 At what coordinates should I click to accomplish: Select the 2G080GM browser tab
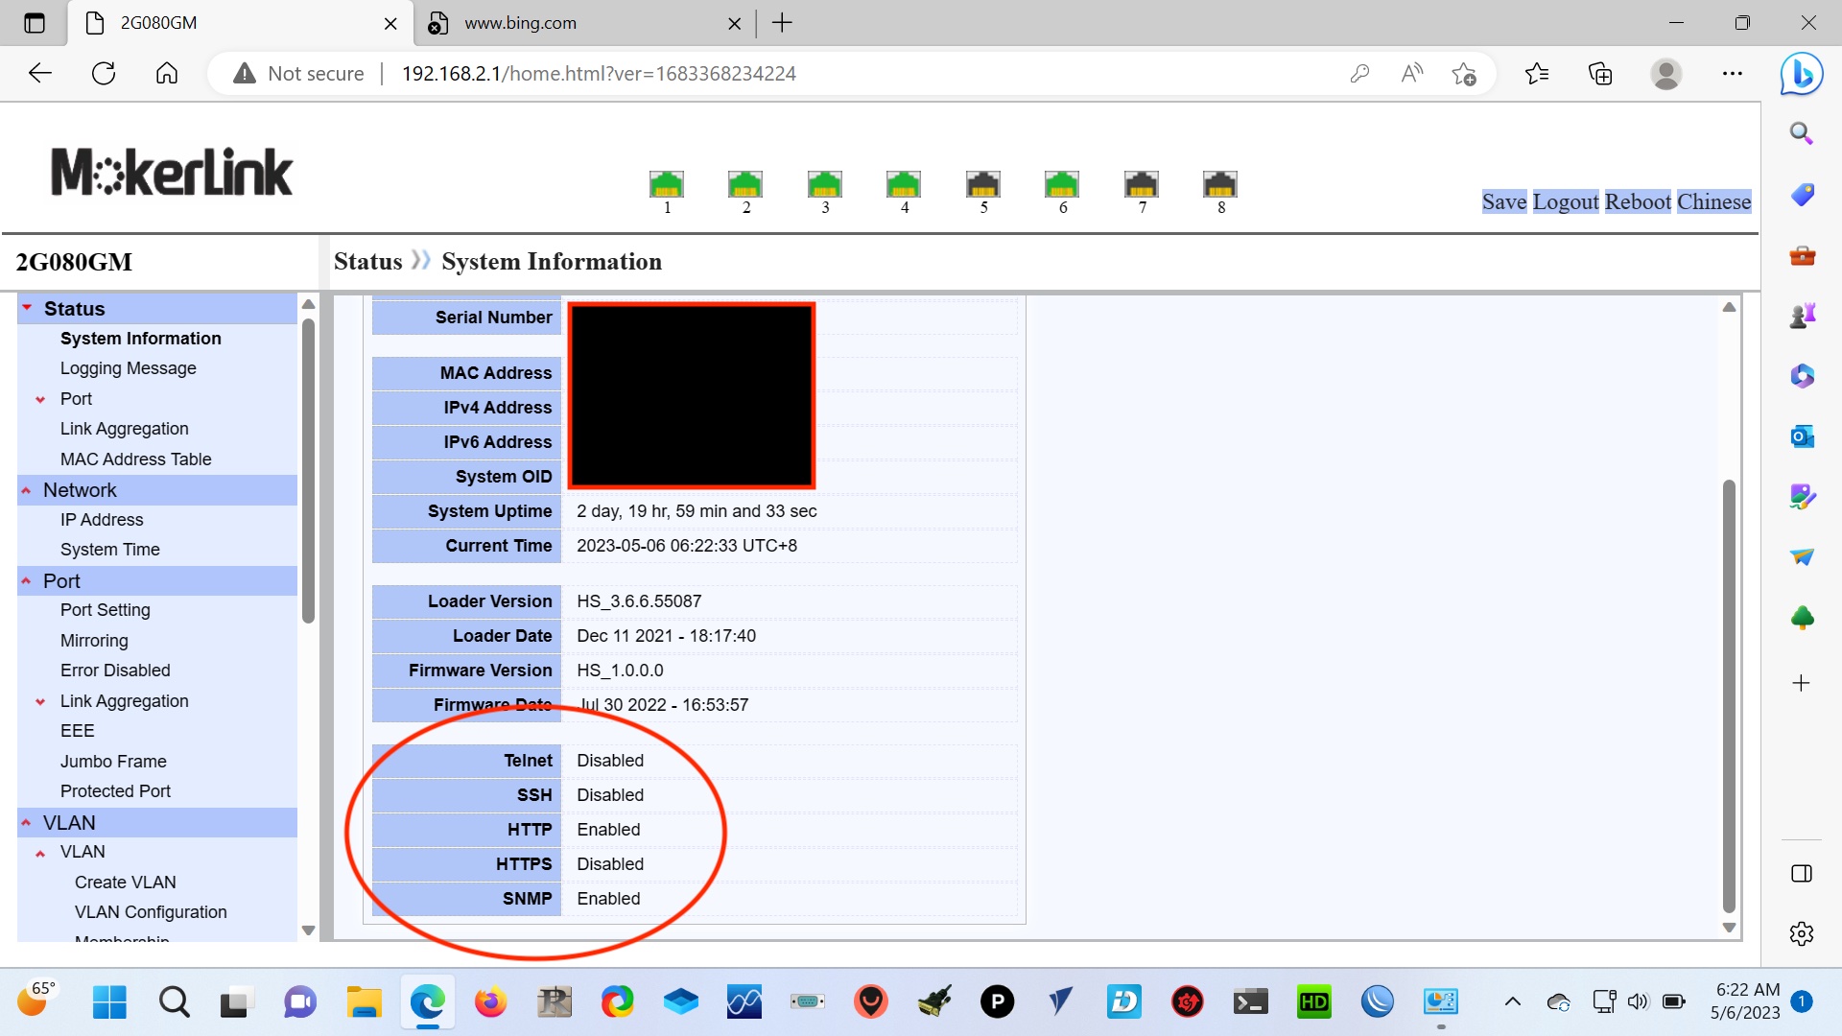pos(221,23)
